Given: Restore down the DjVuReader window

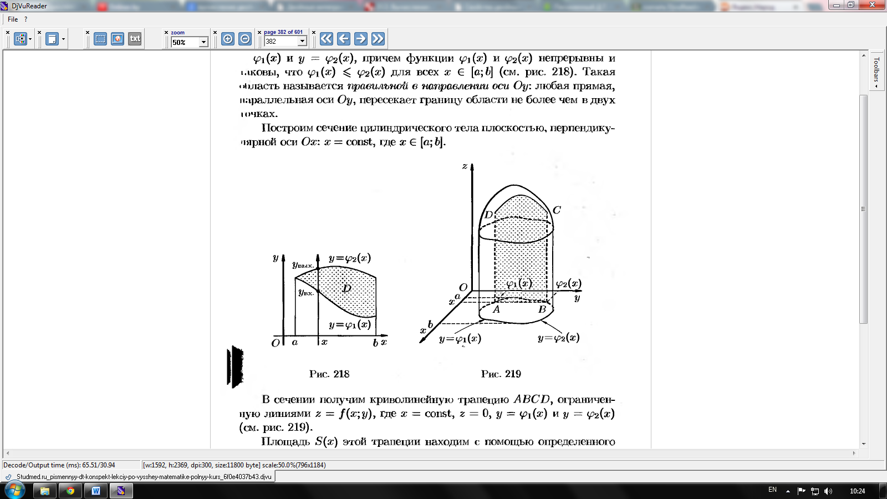Looking at the screenshot, I should point(851,5).
